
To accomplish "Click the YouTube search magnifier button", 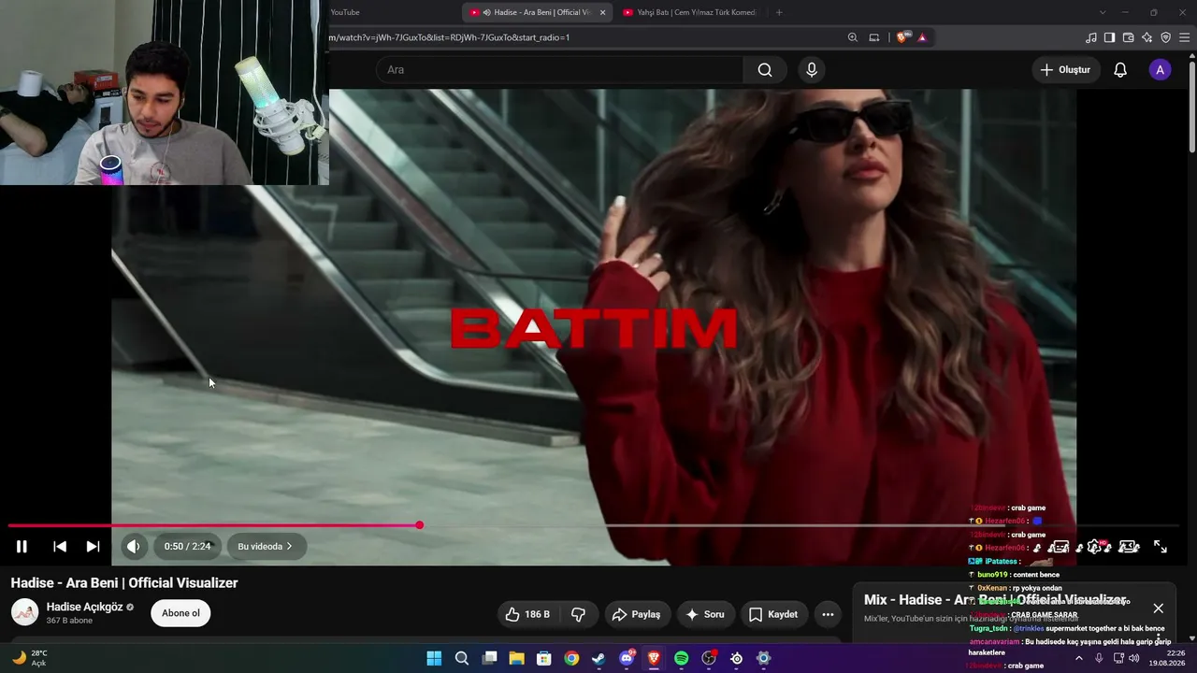I will [x=765, y=70].
